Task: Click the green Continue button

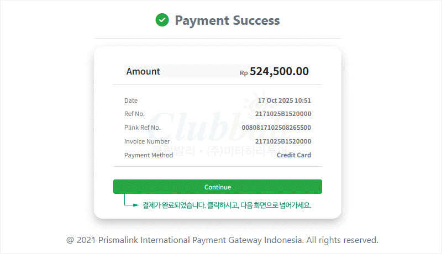Action: 217,187
